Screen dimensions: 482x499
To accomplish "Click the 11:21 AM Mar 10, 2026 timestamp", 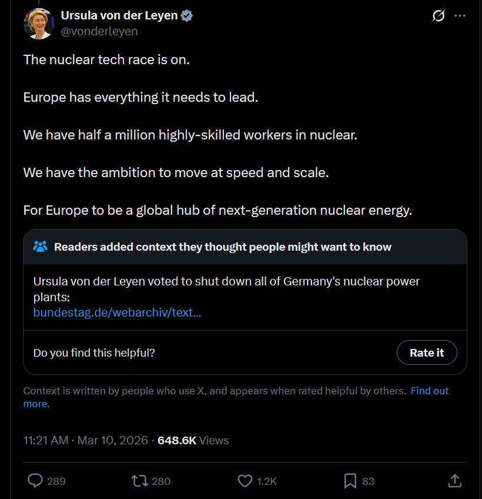I will point(86,440).
